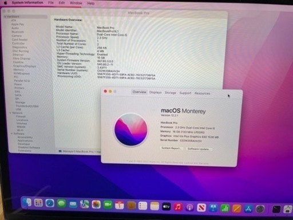
Task: Open Maps from the Dock
Action: pos(85,205)
